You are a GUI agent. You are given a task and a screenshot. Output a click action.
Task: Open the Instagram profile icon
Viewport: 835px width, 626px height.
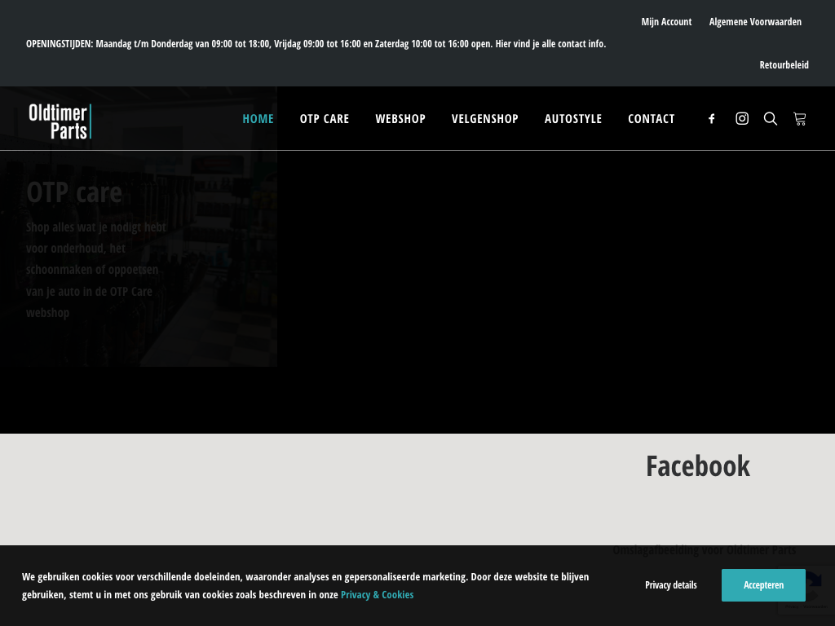[x=742, y=119]
